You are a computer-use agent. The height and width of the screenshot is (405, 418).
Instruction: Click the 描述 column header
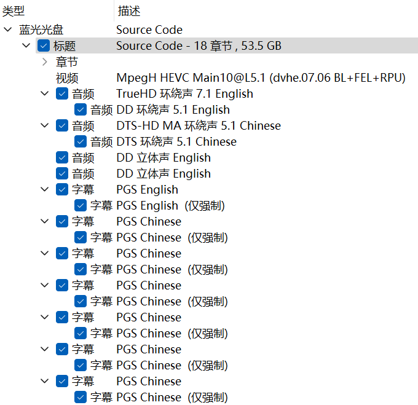[266, 10]
